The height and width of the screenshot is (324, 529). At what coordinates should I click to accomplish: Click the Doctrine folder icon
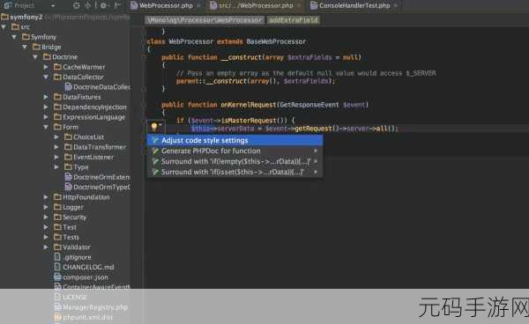47,57
